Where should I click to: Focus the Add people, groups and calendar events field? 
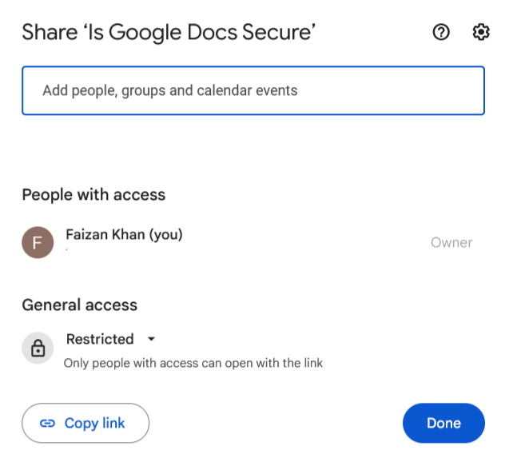[253, 90]
